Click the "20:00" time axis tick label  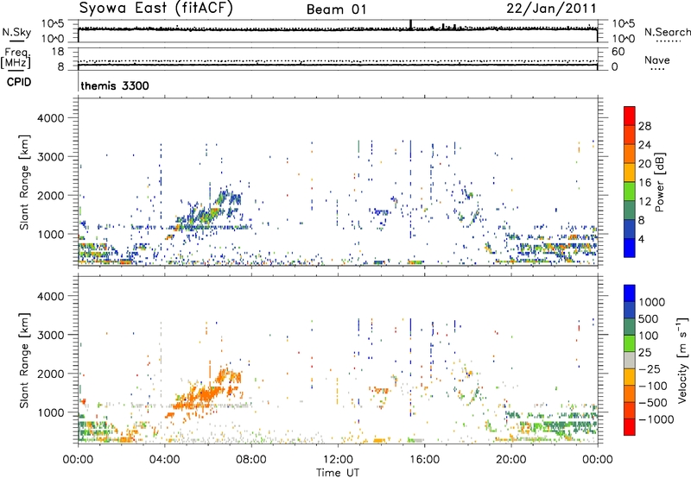(511, 460)
